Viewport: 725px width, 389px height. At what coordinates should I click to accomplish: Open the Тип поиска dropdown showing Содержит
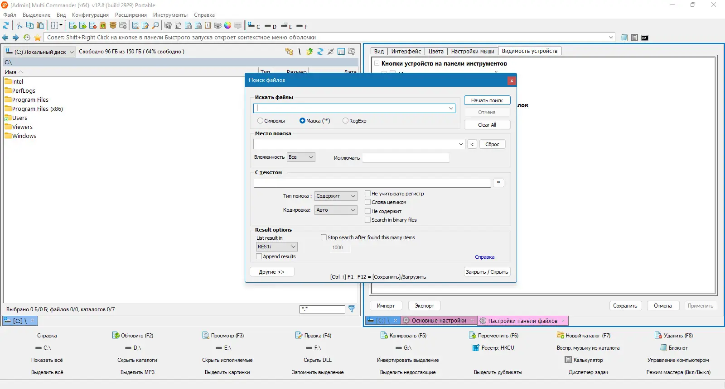[x=336, y=196]
